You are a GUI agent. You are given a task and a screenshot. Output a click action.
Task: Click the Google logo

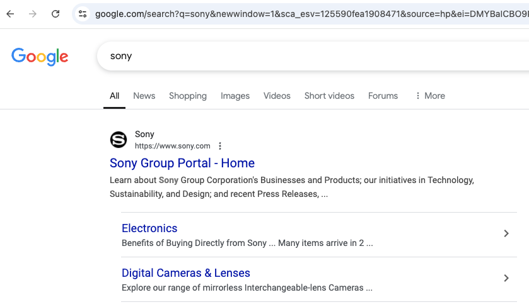(40, 56)
